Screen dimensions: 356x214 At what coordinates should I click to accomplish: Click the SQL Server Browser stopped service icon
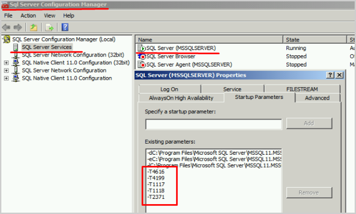pos(142,56)
